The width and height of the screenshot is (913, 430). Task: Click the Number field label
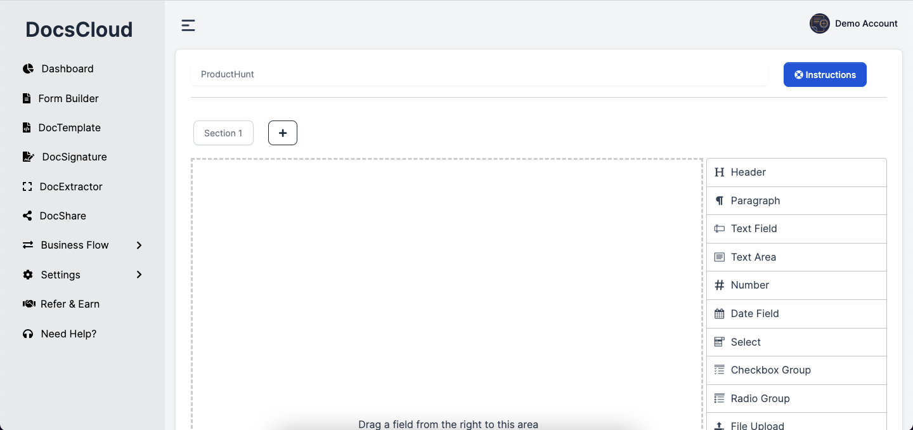749,285
